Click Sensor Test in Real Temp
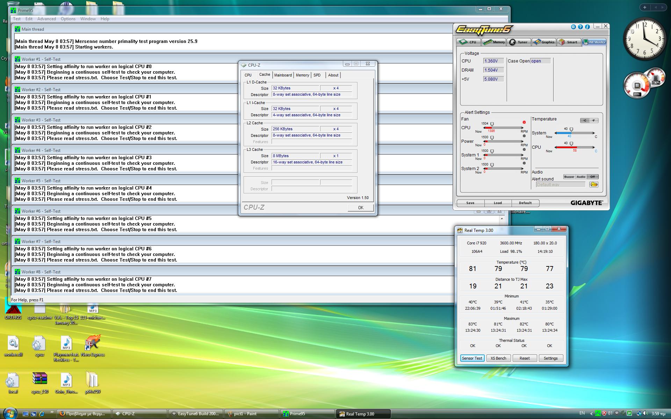 472,358
